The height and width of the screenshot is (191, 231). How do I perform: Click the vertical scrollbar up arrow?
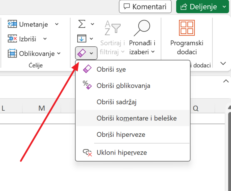tap(229, 107)
